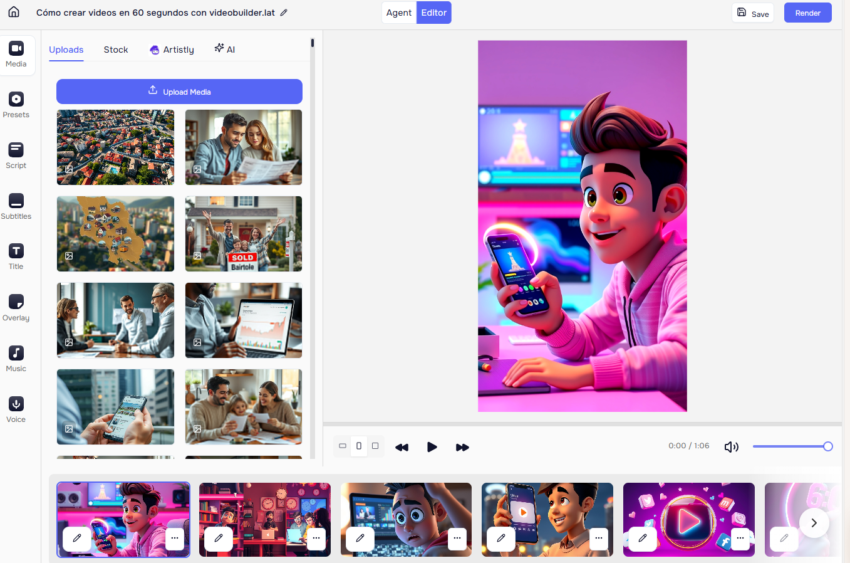Switch to the Artistly tab
The height and width of the screenshot is (563, 850).
172,50
